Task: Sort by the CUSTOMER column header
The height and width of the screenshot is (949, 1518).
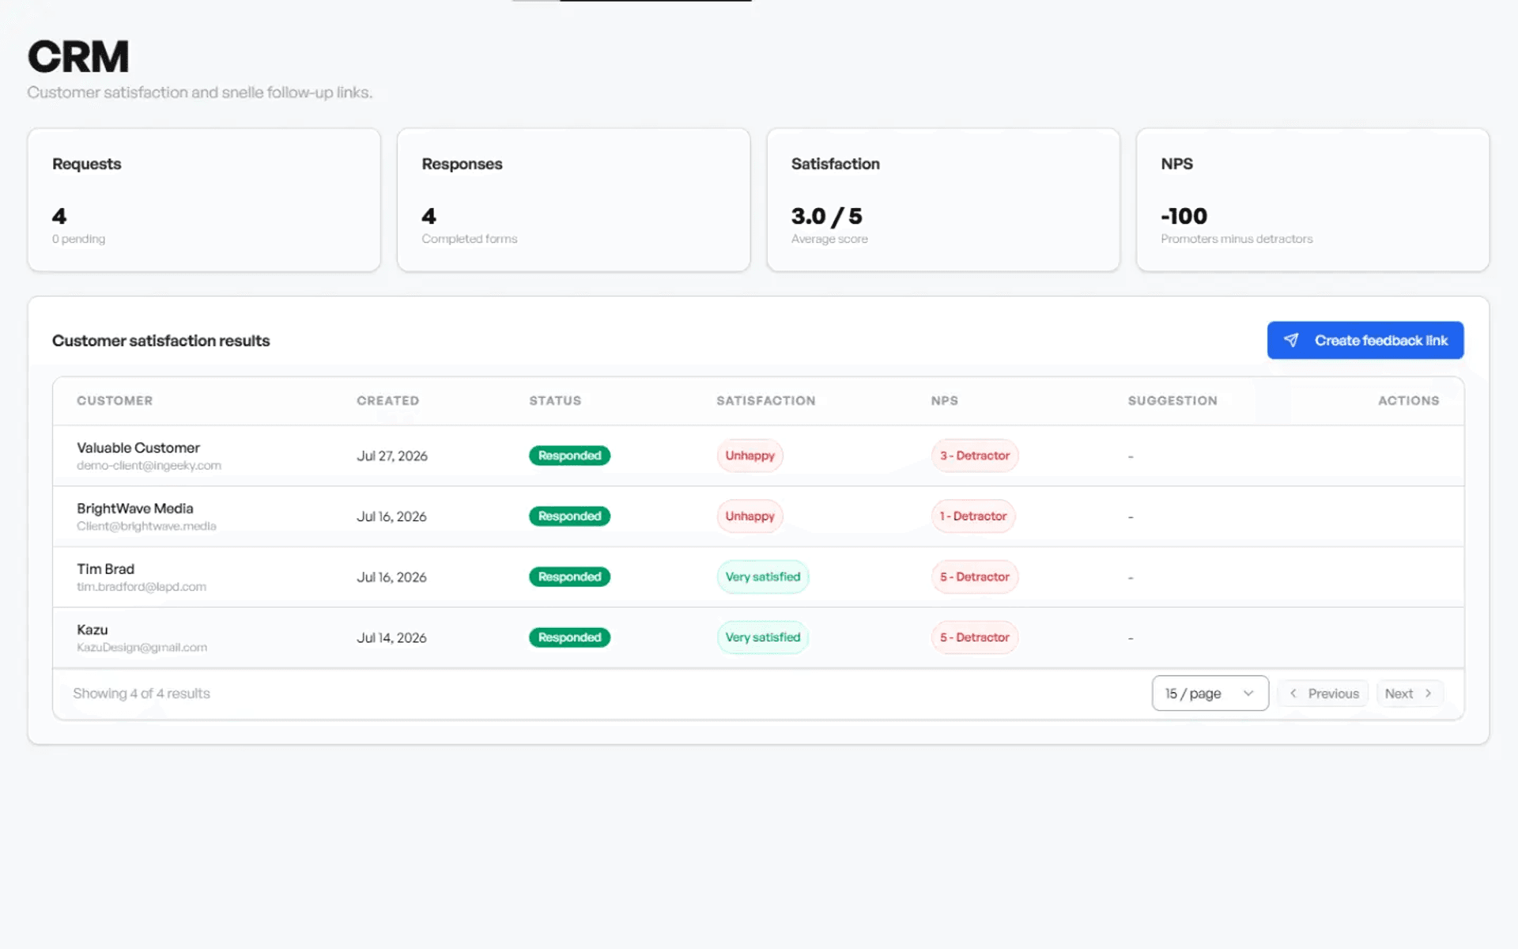Action: click(115, 401)
